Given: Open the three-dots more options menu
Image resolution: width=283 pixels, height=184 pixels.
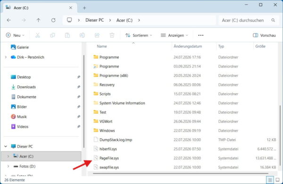Looking at the screenshot, I should point(201,35).
